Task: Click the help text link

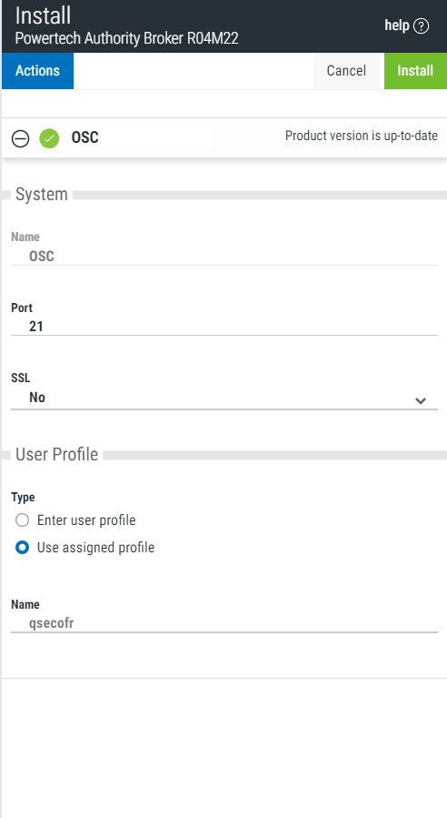Action: coord(396,25)
